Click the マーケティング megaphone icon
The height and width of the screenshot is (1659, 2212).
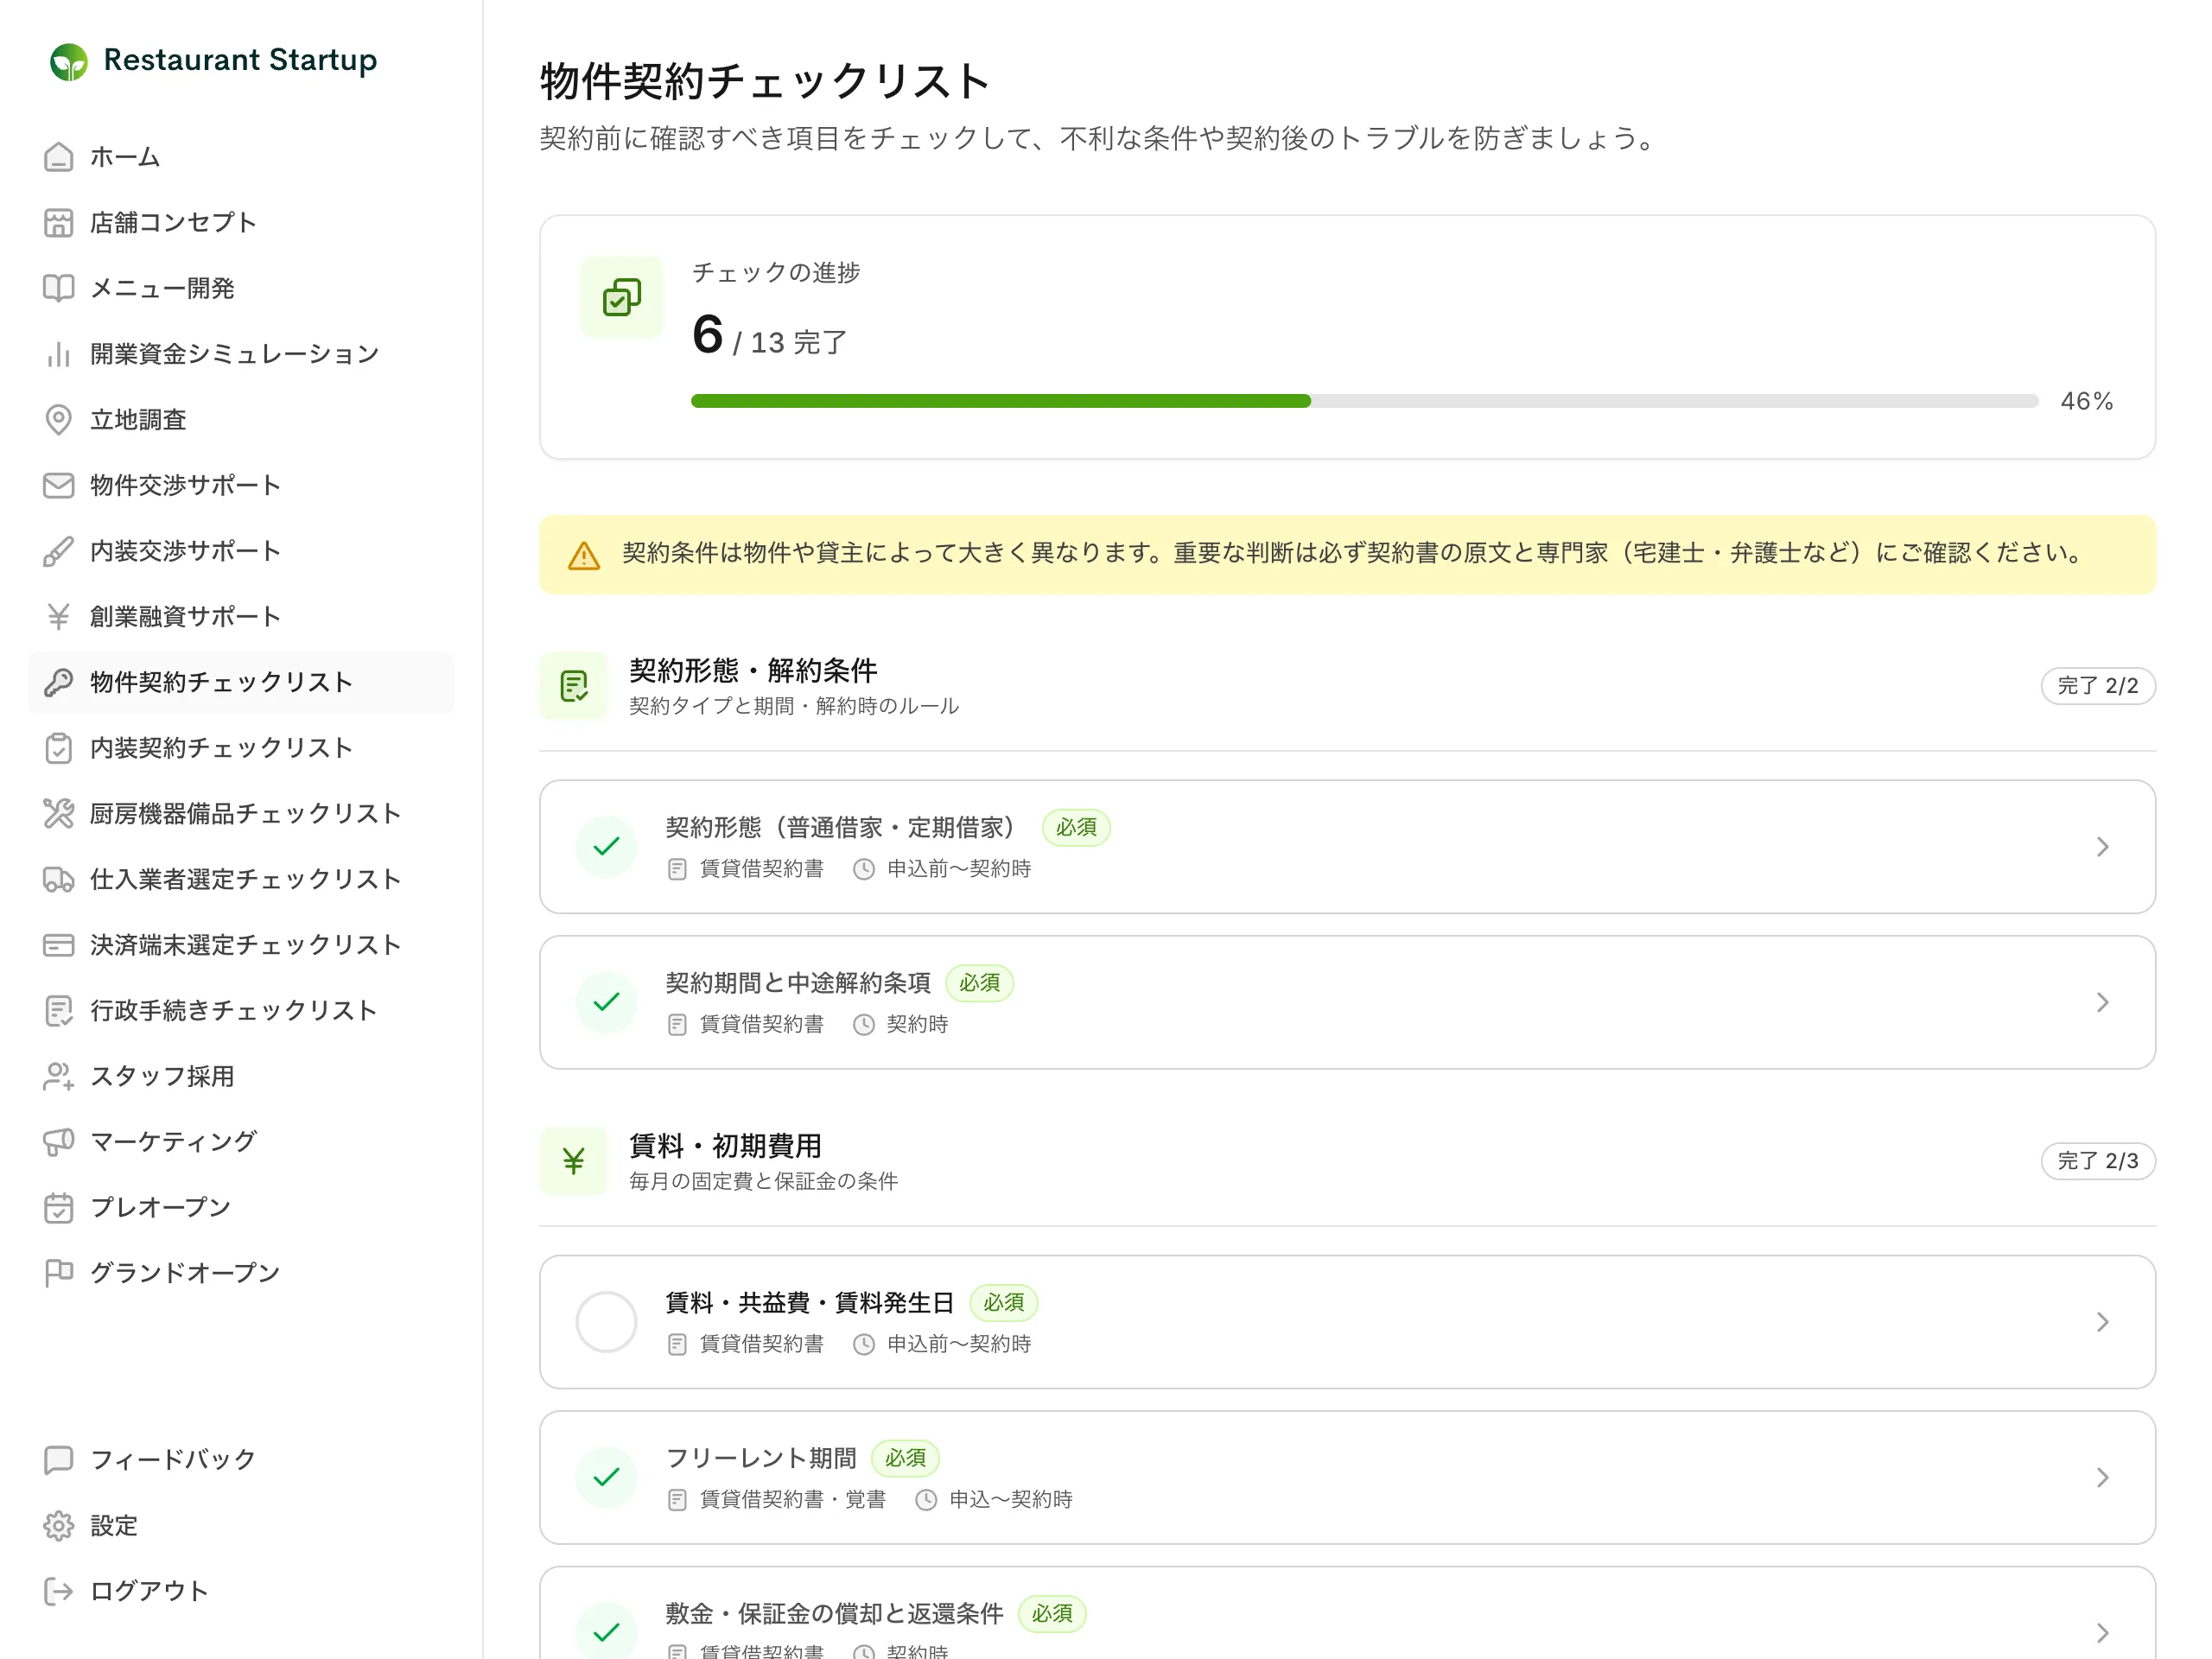click(59, 1142)
